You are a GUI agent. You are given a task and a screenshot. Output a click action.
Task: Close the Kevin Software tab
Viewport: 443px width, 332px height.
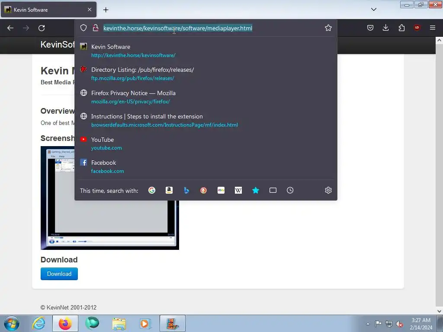click(90, 10)
